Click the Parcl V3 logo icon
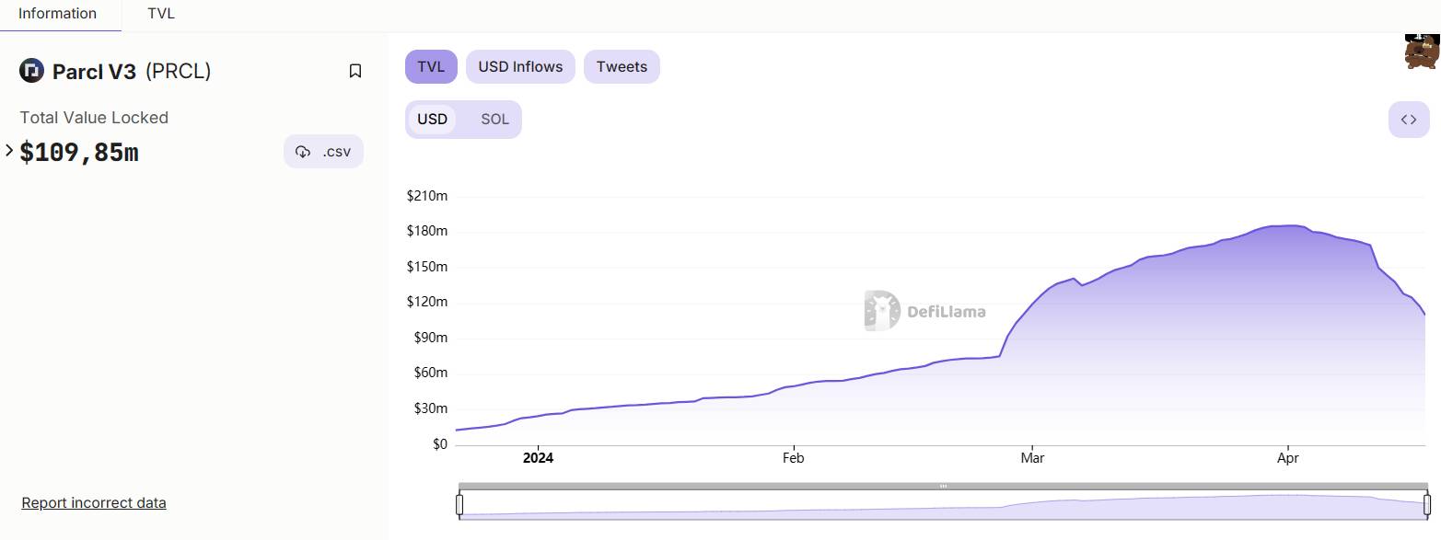This screenshot has width=1441, height=540. (x=32, y=71)
